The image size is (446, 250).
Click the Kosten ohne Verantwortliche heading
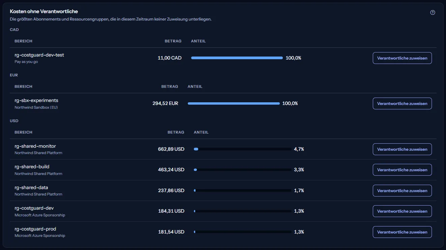pos(44,11)
